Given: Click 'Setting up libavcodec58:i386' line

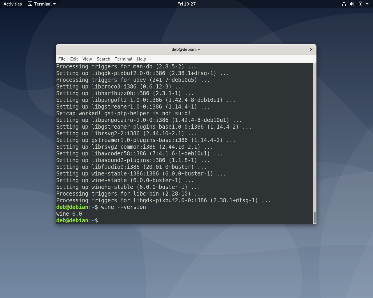Looking at the screenshot, I should (139, 154).
